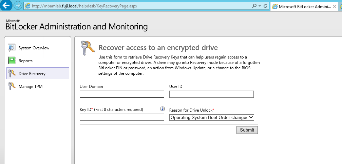Select Manage TPM in the navigation
This screenshot has width=342, height=164.
31,87
